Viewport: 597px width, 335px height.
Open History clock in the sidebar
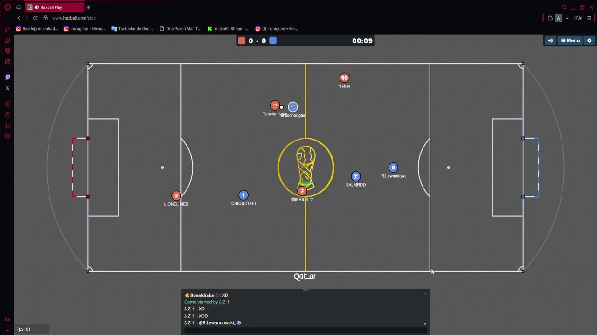7,115
